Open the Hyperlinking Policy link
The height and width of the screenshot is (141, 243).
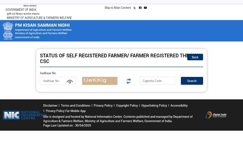coord(154,106)
